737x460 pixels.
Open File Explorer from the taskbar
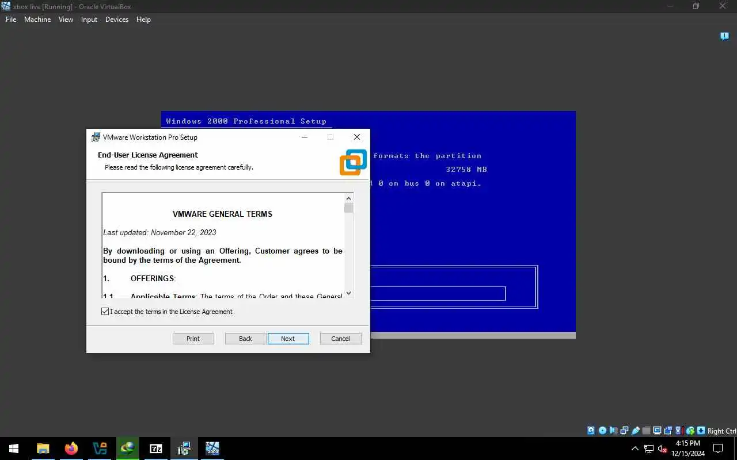pyautogui.click(x=43, y=448)
